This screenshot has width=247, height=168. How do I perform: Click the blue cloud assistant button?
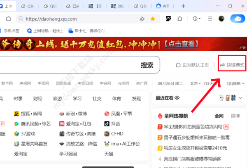(x=237, y=19)
